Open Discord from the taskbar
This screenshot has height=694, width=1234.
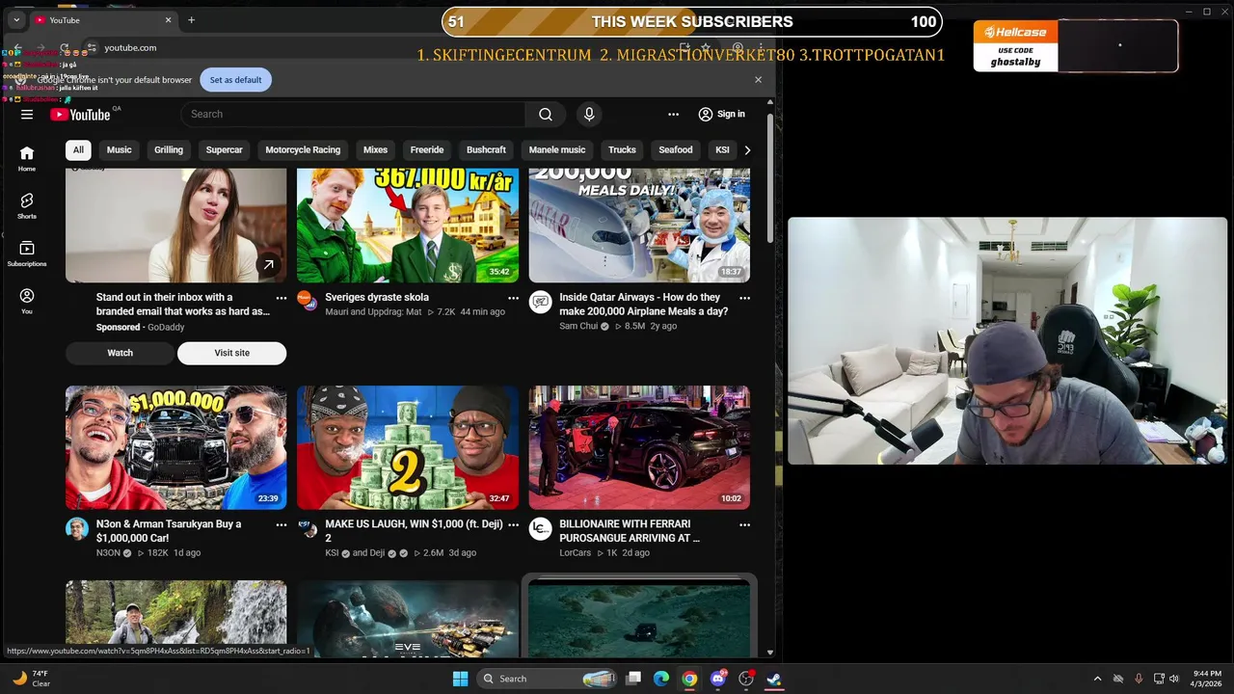coord(717,679)
